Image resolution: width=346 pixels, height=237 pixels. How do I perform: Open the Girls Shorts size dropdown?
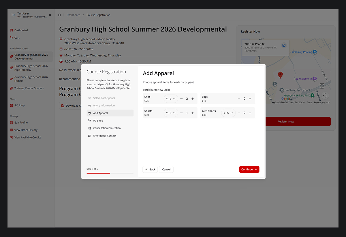228,113
